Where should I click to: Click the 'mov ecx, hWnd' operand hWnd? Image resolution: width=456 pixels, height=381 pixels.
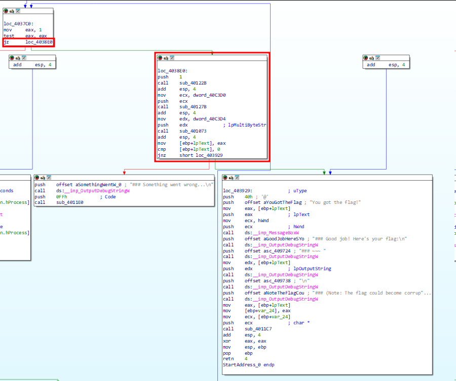coord(263,221)
